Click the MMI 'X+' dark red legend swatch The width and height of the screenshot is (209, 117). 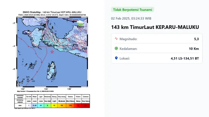point(86,105)
